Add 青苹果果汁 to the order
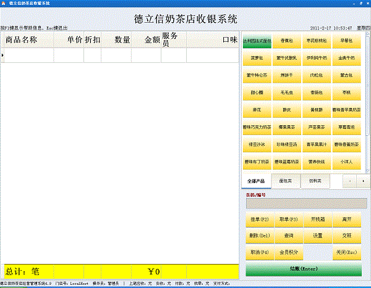 click(317, 145)
